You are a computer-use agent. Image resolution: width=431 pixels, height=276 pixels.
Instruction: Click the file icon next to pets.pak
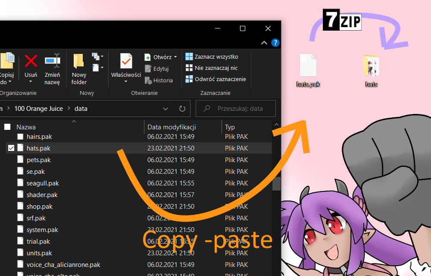click(x=20, y=160)
